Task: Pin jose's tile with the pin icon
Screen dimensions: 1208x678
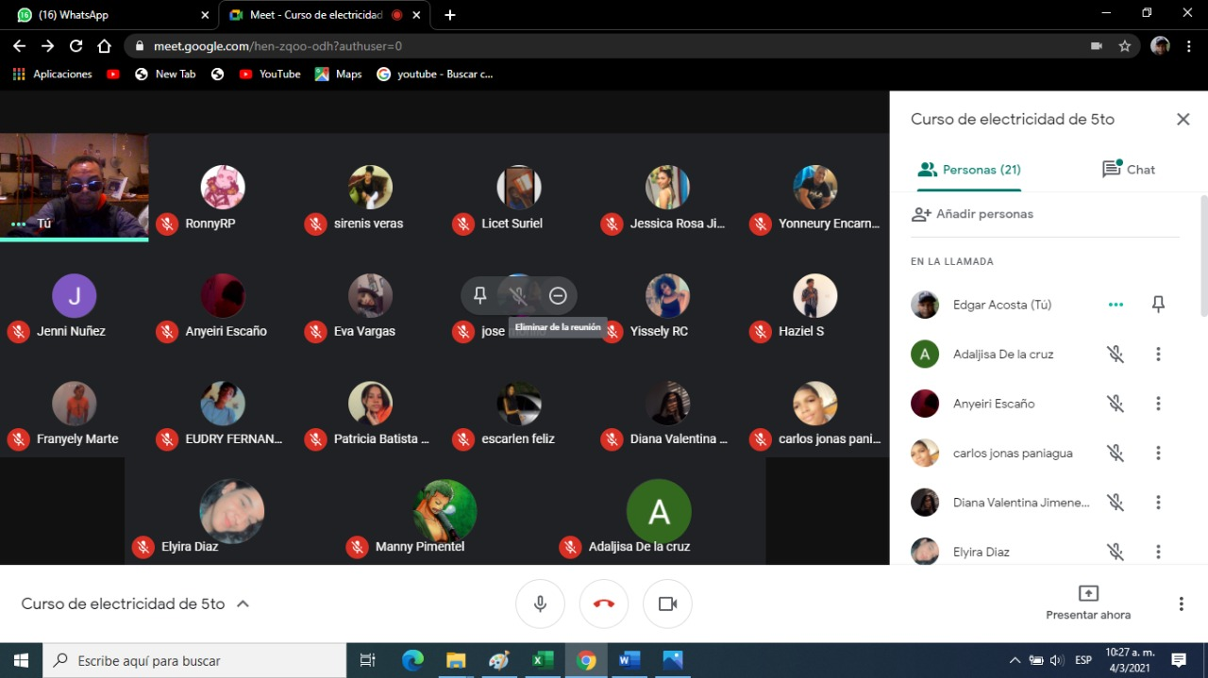Action: [479, 296]
